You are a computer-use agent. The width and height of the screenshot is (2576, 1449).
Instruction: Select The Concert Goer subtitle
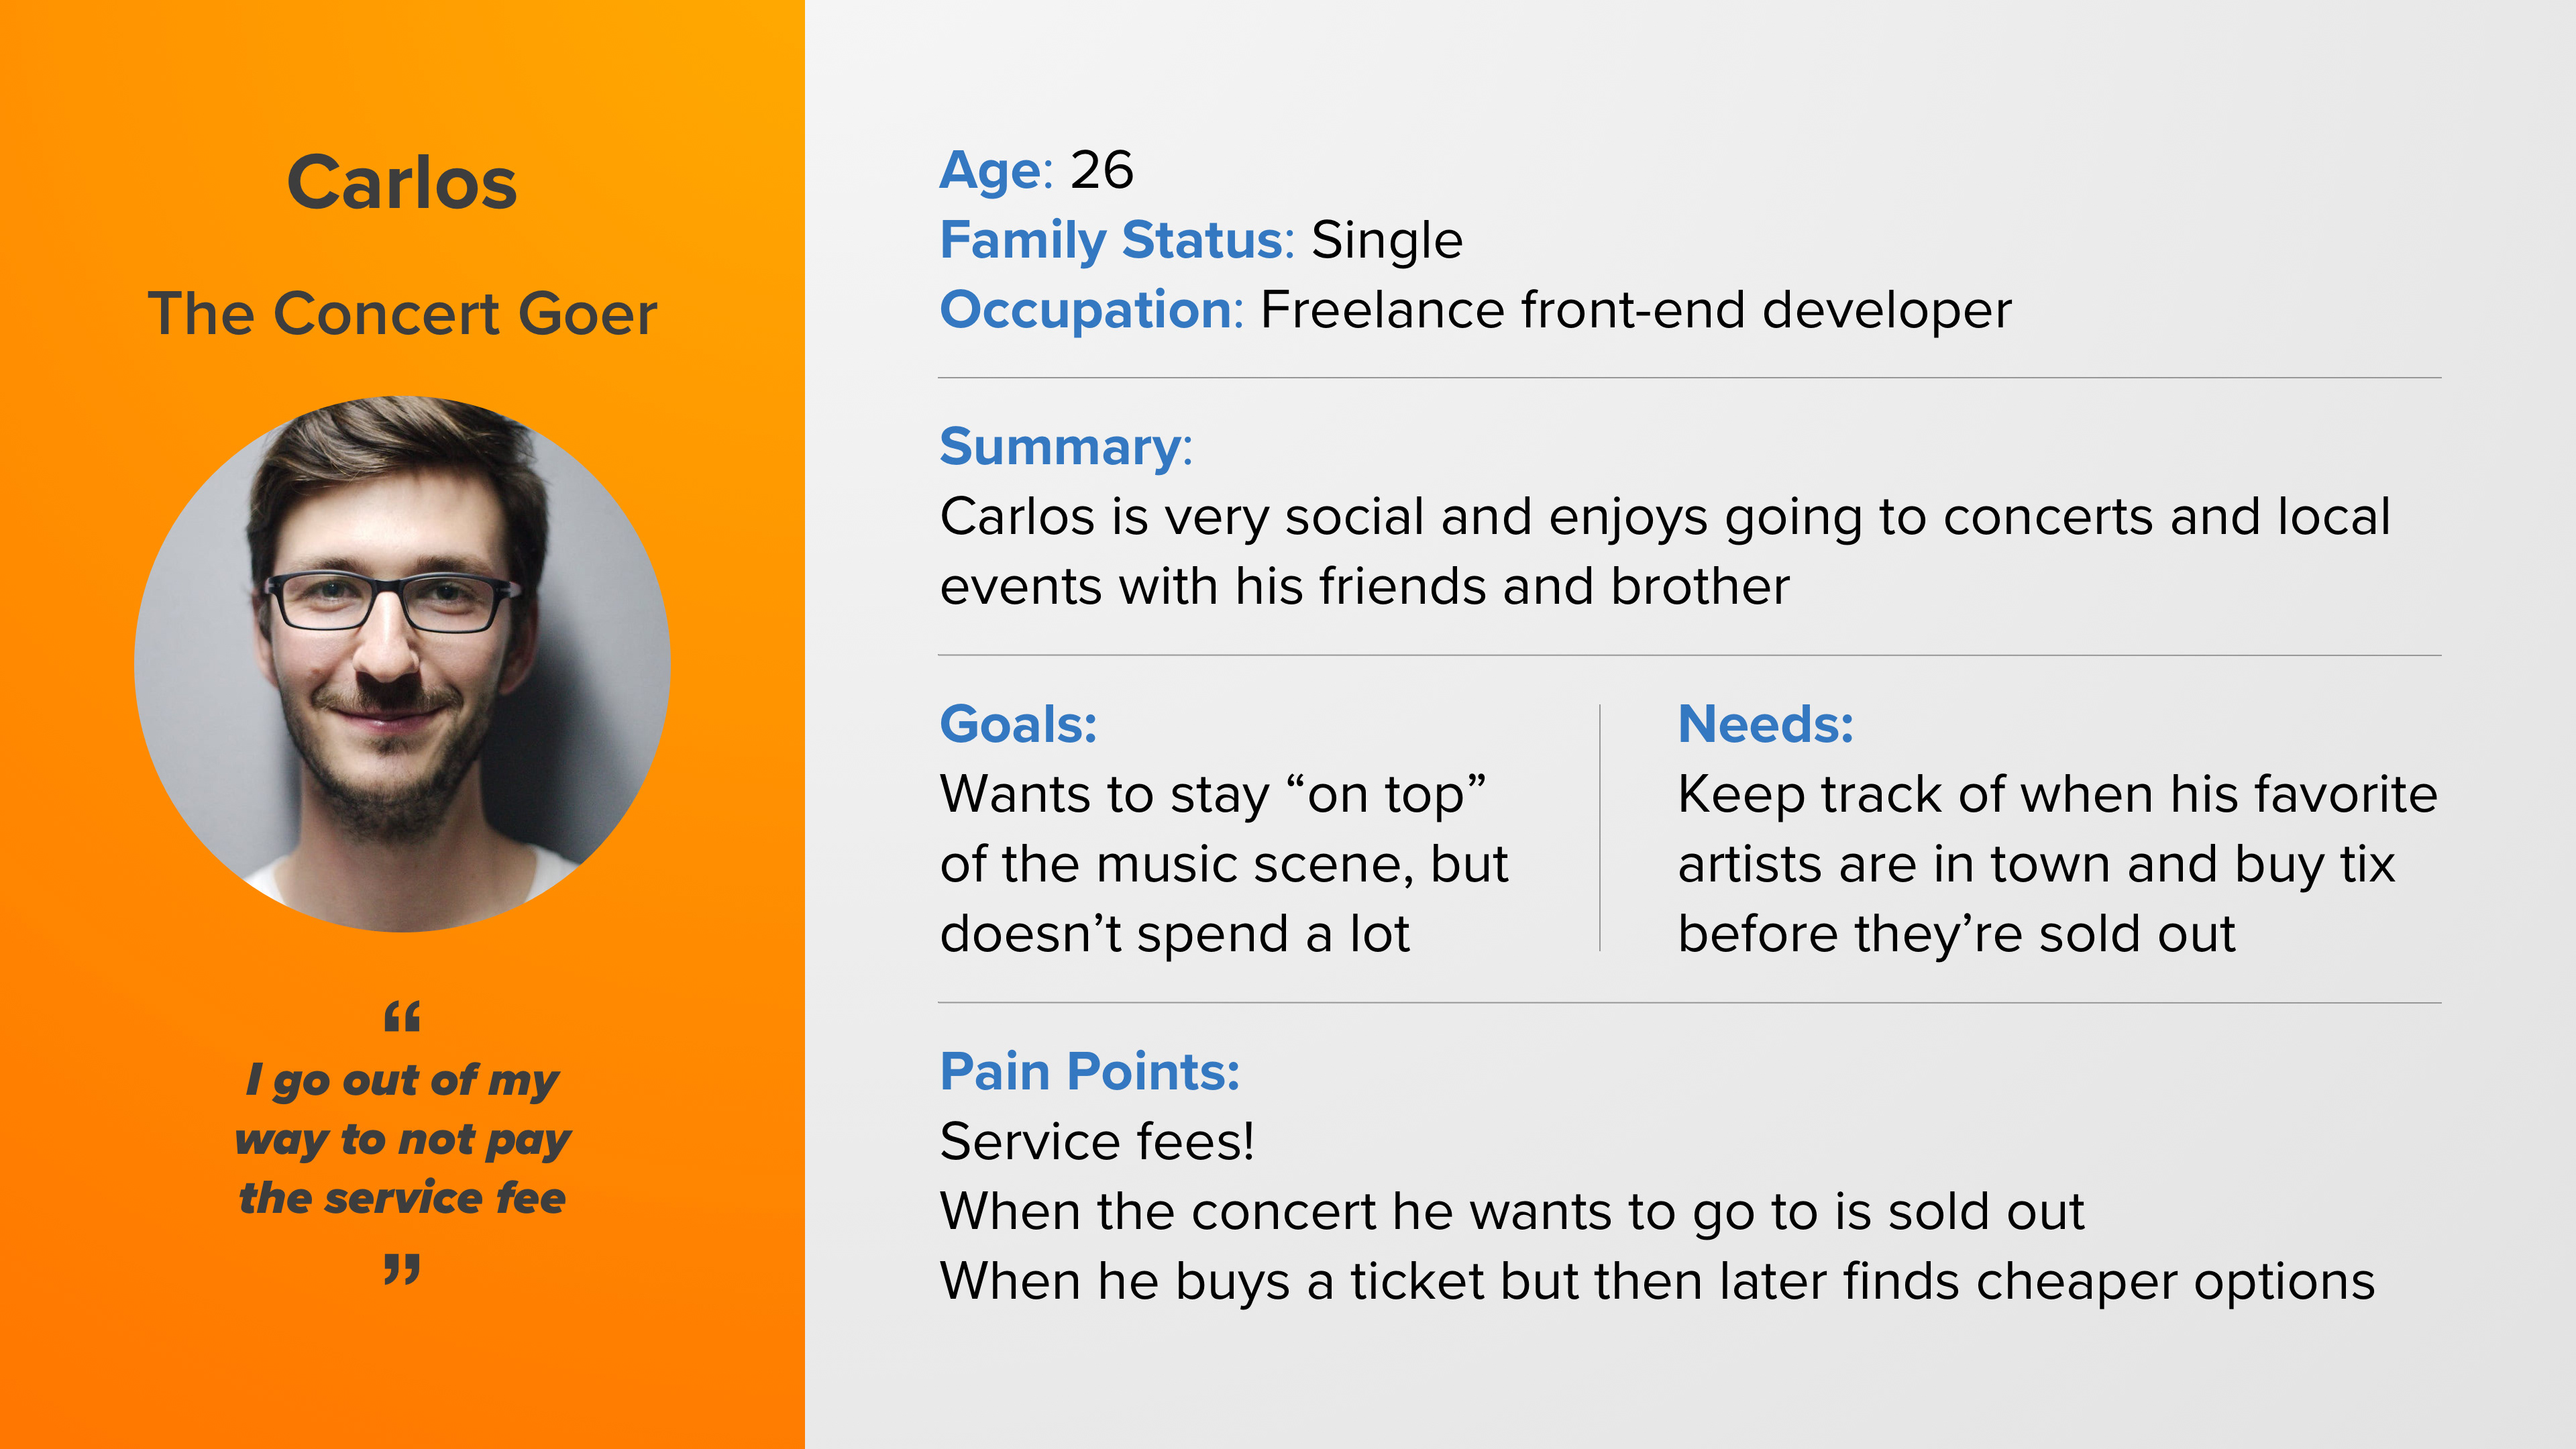402,313
